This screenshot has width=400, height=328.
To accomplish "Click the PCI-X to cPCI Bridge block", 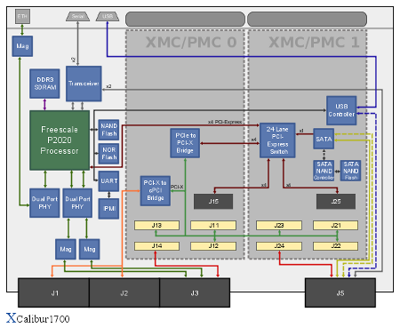I will [156, 190].
